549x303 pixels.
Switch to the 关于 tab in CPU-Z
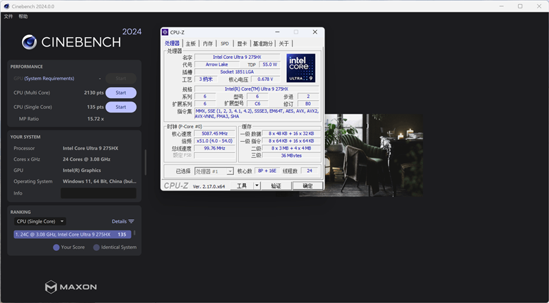(284, 43)
